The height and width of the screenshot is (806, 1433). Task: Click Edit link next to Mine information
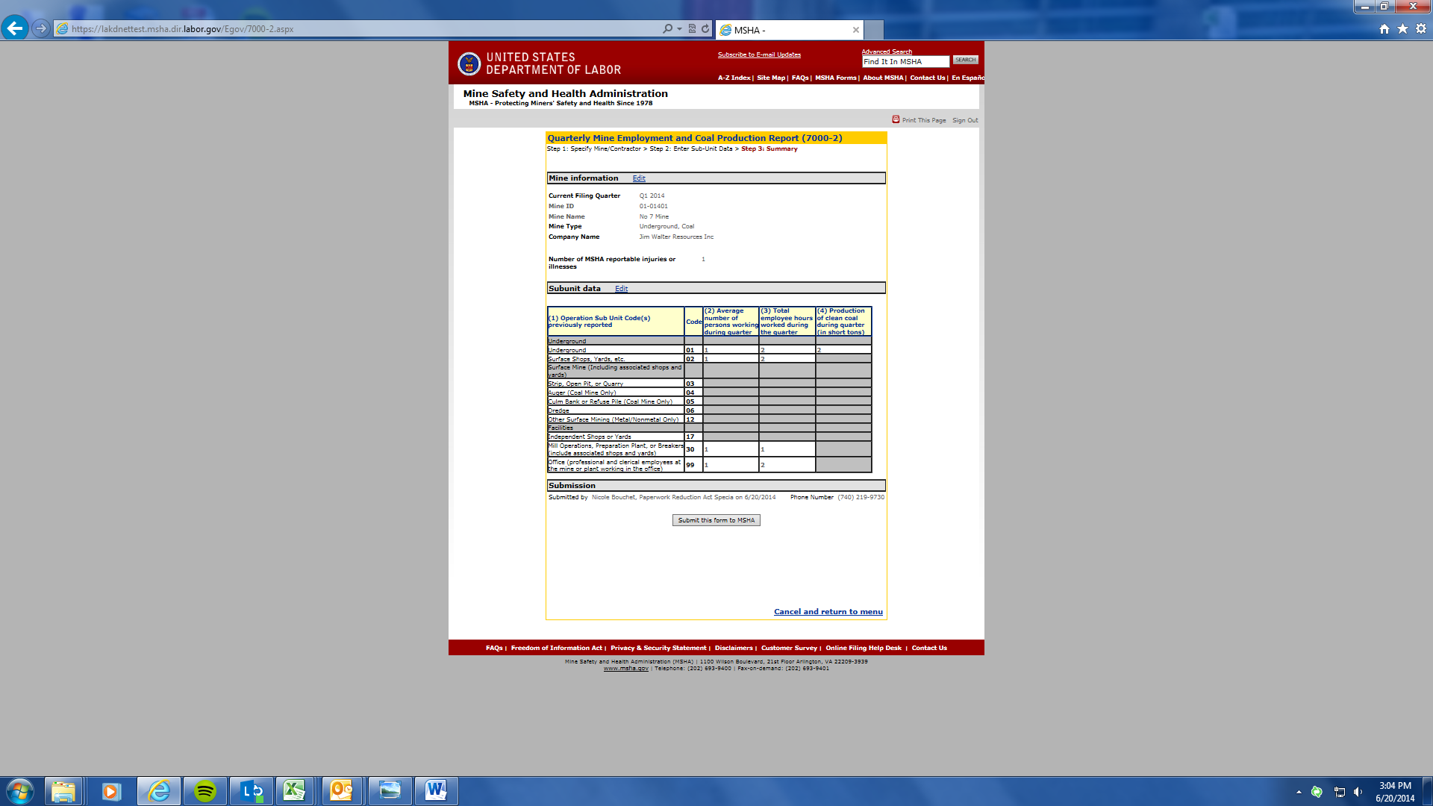tap(639, 178)
